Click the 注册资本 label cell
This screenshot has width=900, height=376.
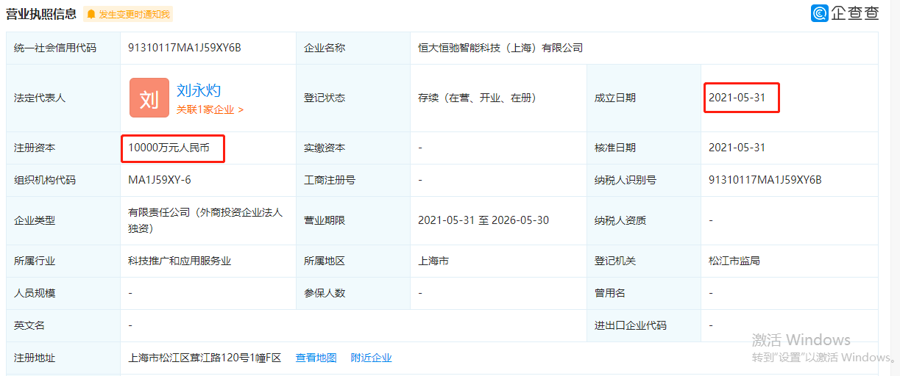(x=63, y=148)
